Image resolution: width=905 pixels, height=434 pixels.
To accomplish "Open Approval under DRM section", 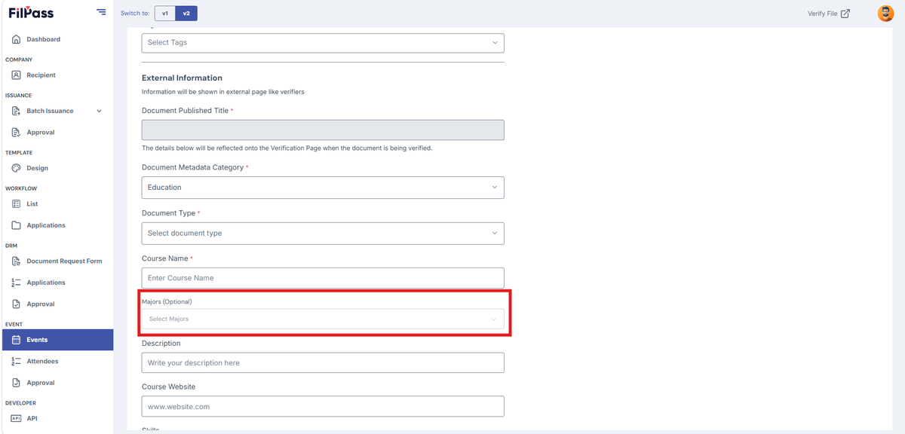I will (41, 304).
